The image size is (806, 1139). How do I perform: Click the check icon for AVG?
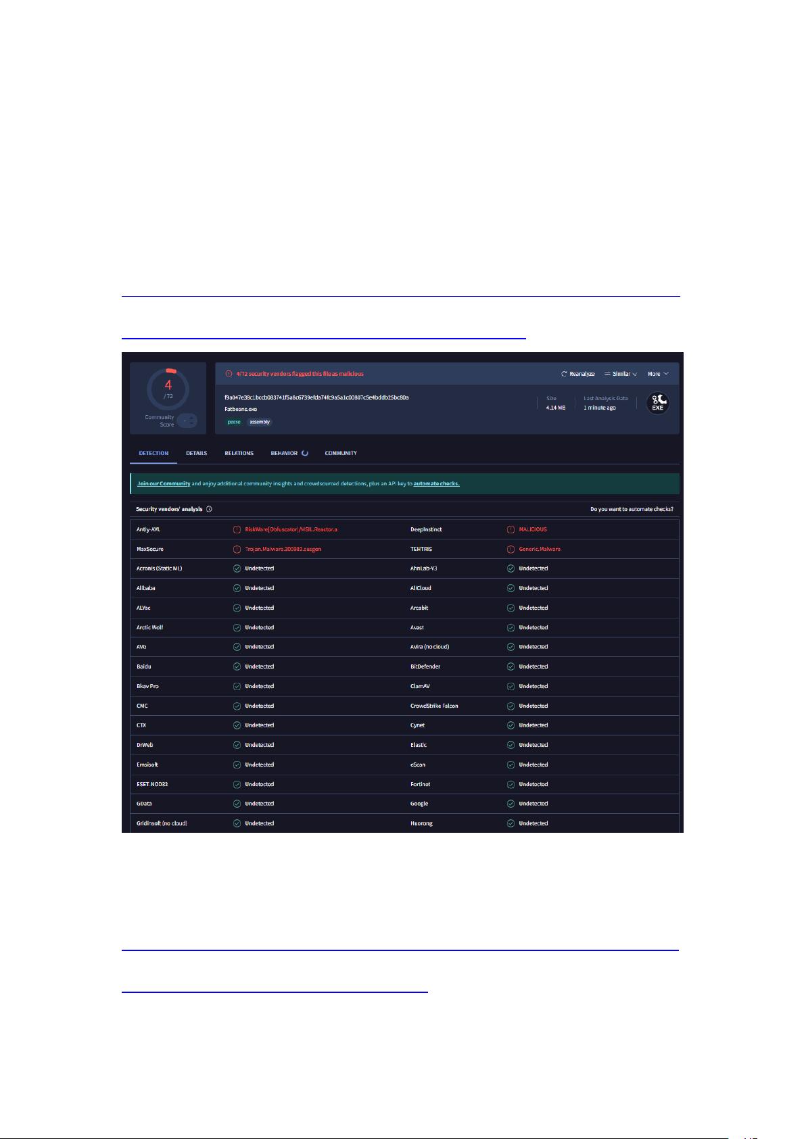point(237,647)
